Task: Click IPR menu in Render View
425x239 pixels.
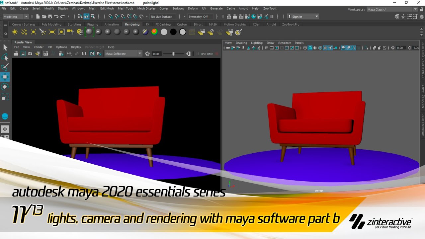Action: (49, 47)
